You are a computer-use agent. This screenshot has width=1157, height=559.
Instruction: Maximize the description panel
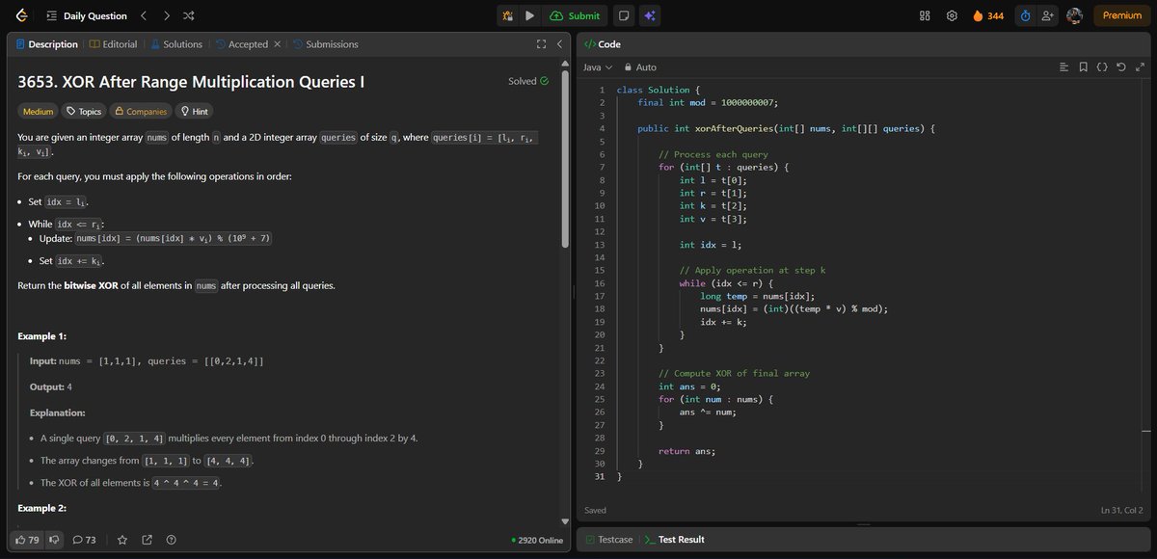click(541, 44)
